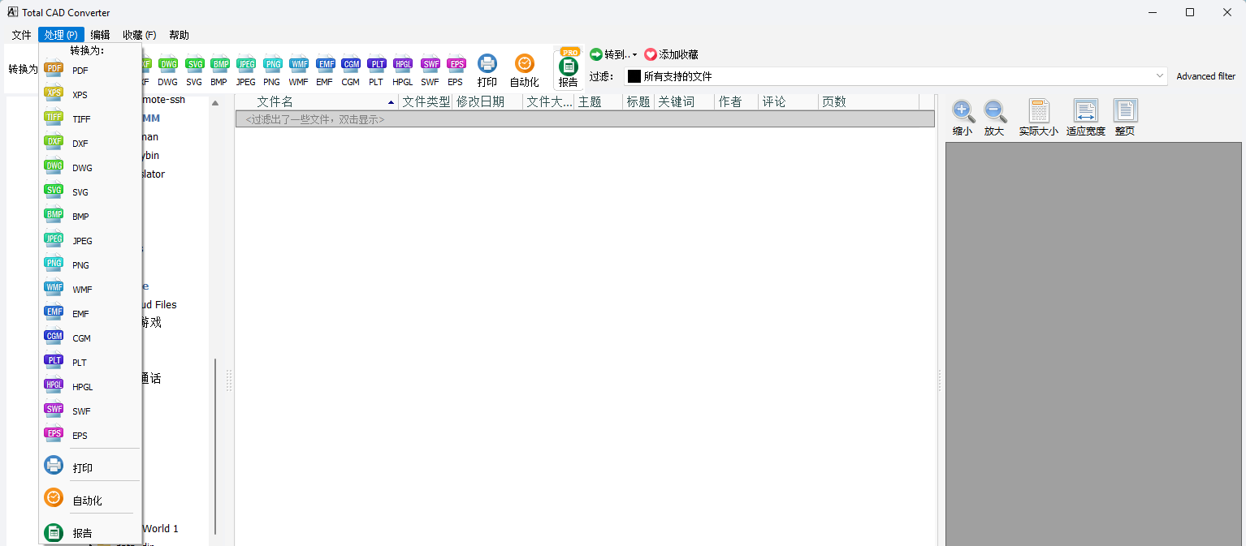Choose XPS in the 处理 dropdown menu

90,95
